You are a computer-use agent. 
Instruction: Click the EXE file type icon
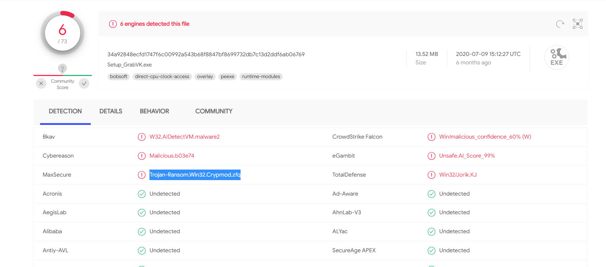pyautogui.click(x=556, y=57)
